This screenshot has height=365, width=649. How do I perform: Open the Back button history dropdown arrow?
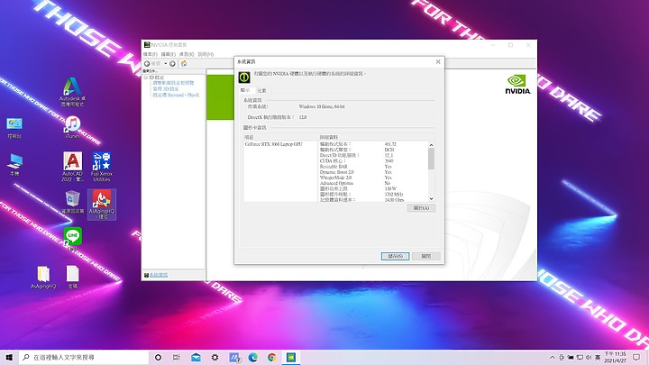[x=165, y=64]
